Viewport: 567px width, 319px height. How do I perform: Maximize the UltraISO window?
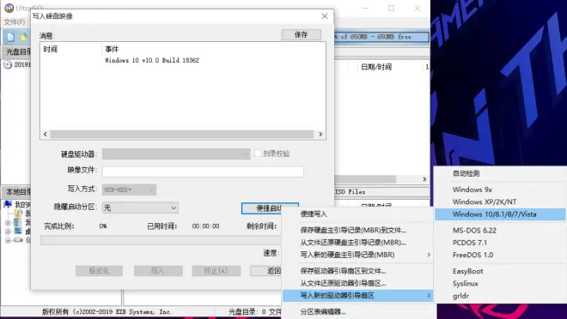tap(391, 8)
